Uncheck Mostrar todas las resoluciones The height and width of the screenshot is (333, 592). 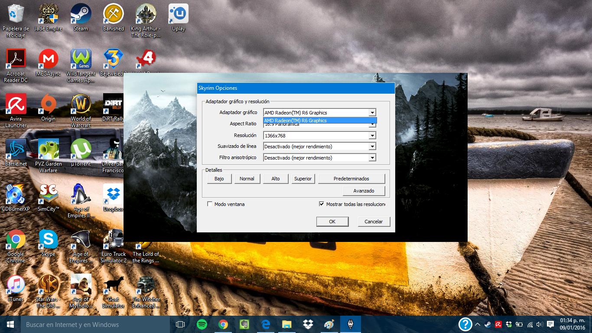pos(322,204)
